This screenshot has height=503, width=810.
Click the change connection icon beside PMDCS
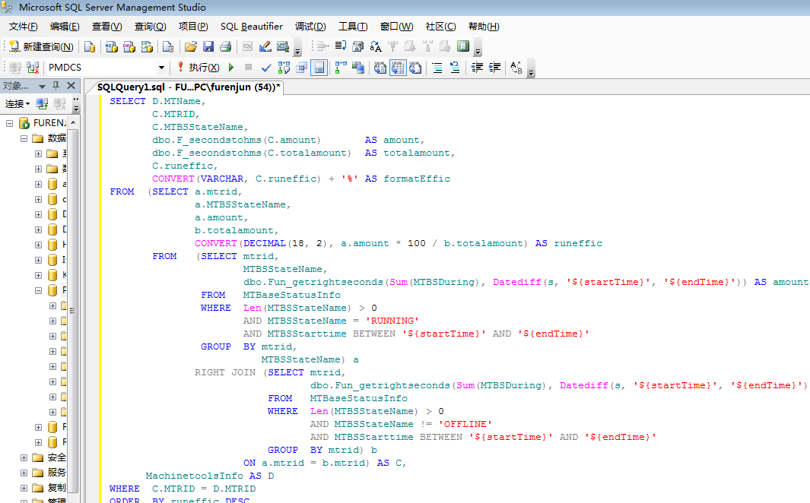[x=33, y=68]
